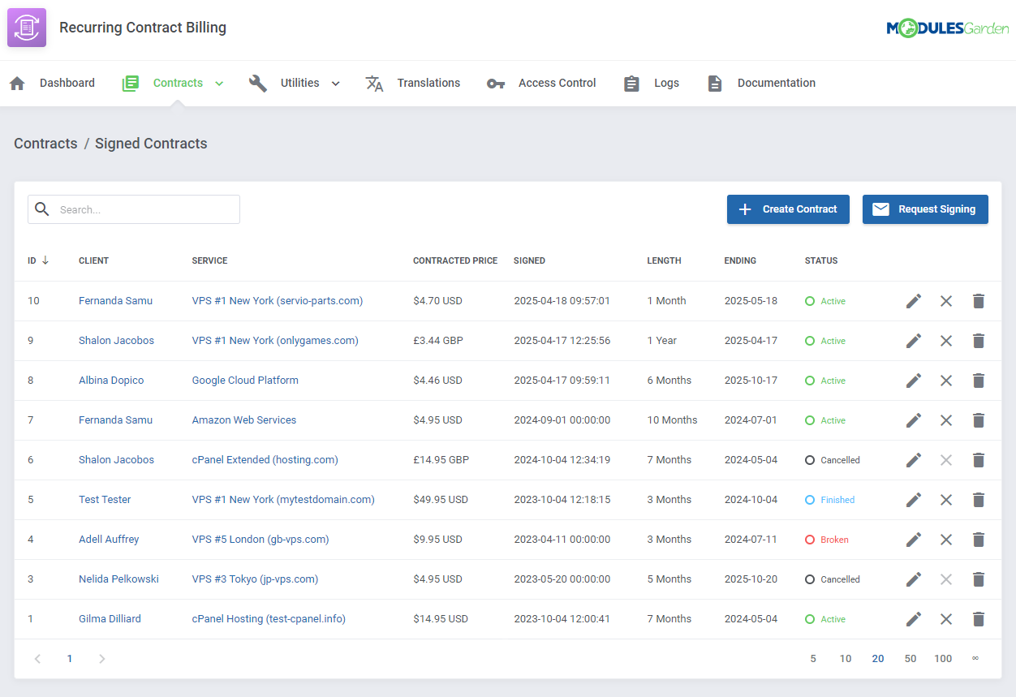Image resolution: width=1016 pixels, height=697 pixels.
Task: Open the Dashboard menu item
Action: 67,83
